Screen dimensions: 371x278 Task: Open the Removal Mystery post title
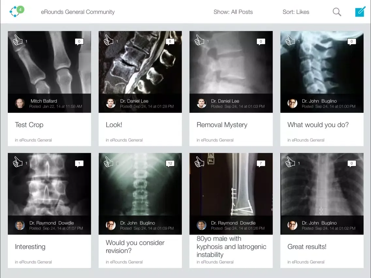click(x=222, y=125)
